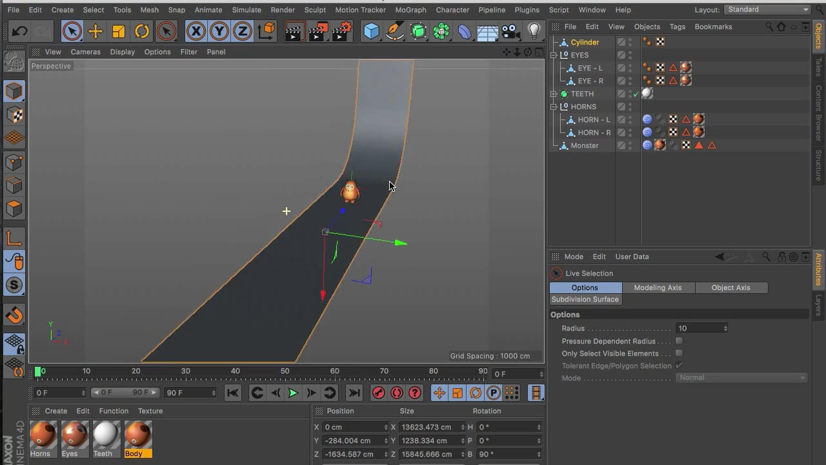Enable Pressure Dependent Radius
The width and height of the screenshot is (826, 465).
tap(678, 341)
